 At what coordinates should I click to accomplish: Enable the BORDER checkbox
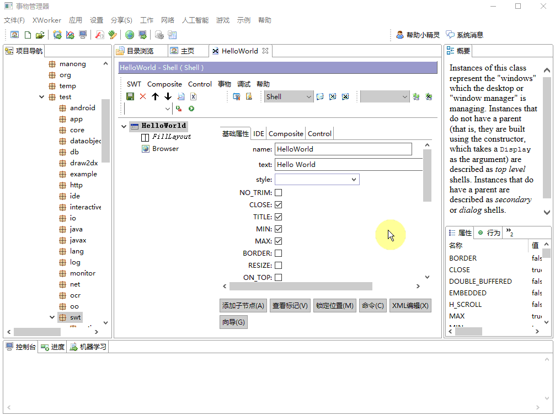(x=279, y=253)
